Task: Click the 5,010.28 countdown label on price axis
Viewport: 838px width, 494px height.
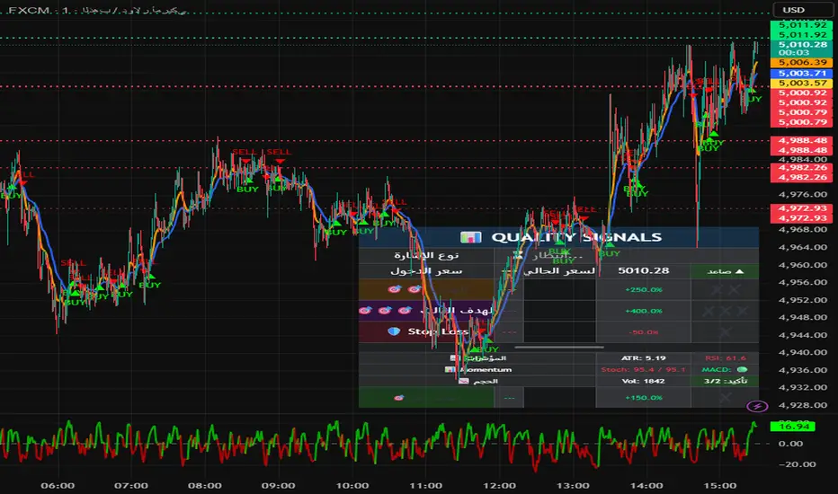Action: click(x=800, y=49)
